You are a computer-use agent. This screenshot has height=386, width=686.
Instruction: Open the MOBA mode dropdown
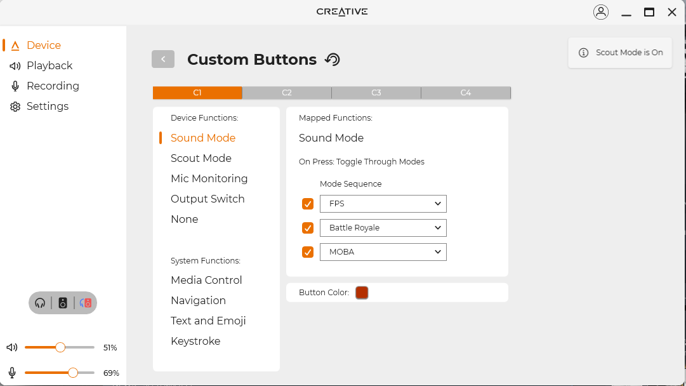[383, 252]
